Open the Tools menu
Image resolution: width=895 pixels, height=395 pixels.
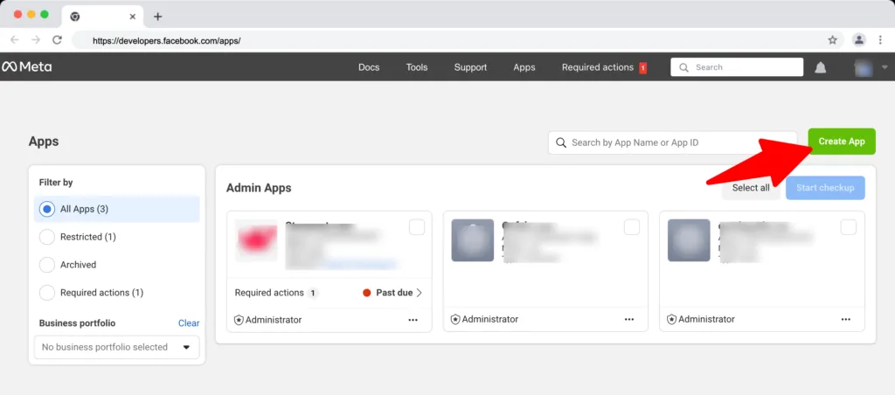point(417,67)
